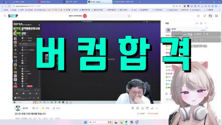
Task: Click the gift balloon icon below video
Action: pyautogui.click(x=133, y=108)
